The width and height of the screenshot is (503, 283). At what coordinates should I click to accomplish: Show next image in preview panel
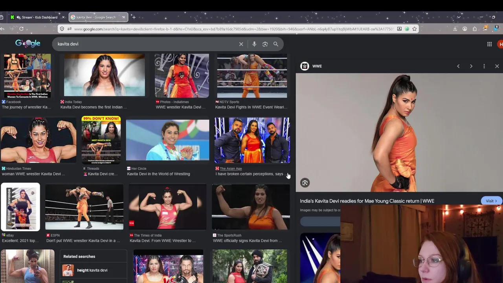click(x=471, y=66)
